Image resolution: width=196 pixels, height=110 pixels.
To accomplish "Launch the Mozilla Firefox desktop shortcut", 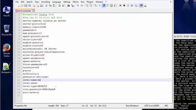I will coord(7,50).
